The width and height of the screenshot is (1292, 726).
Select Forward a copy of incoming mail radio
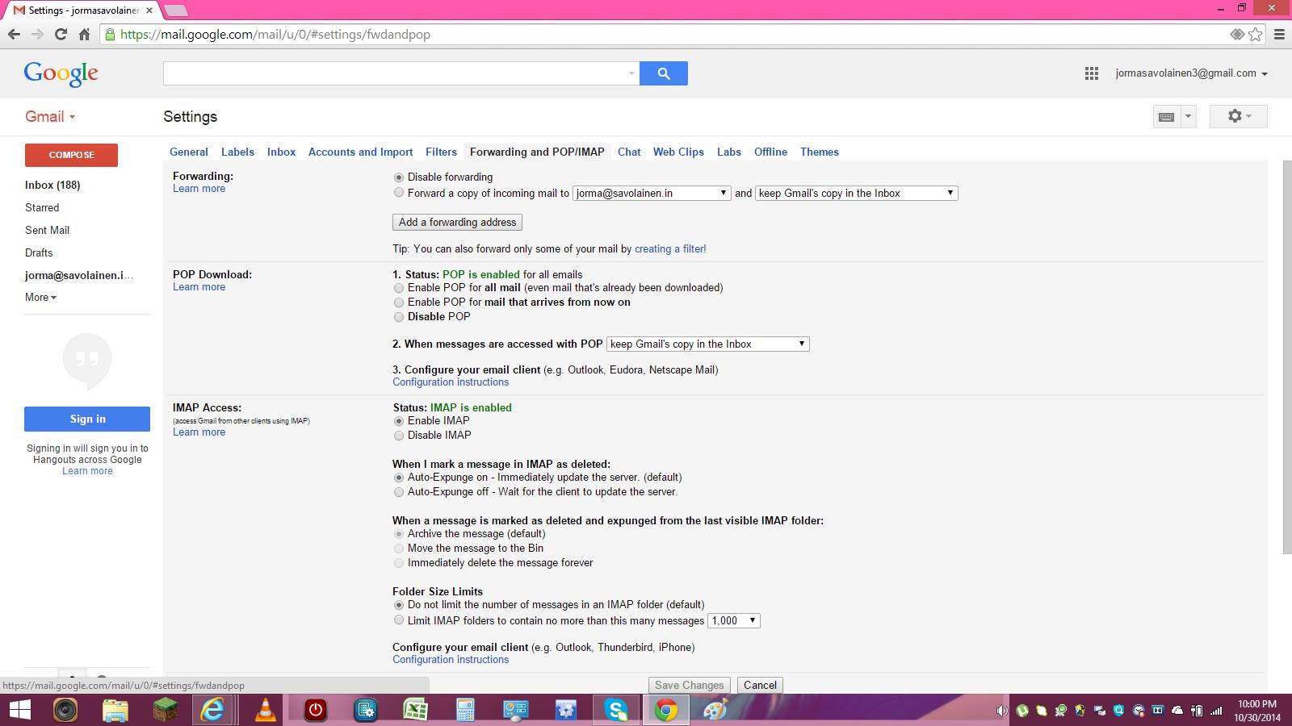399,193
